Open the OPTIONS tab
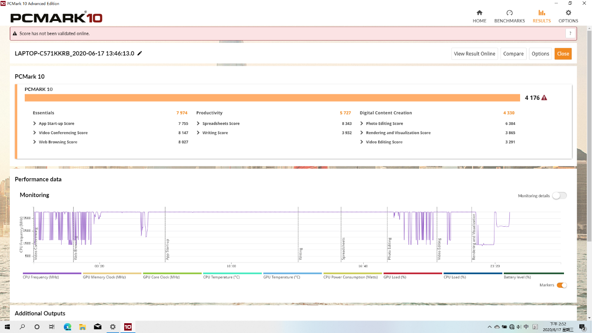592x333 pixels. pos(568,16)
